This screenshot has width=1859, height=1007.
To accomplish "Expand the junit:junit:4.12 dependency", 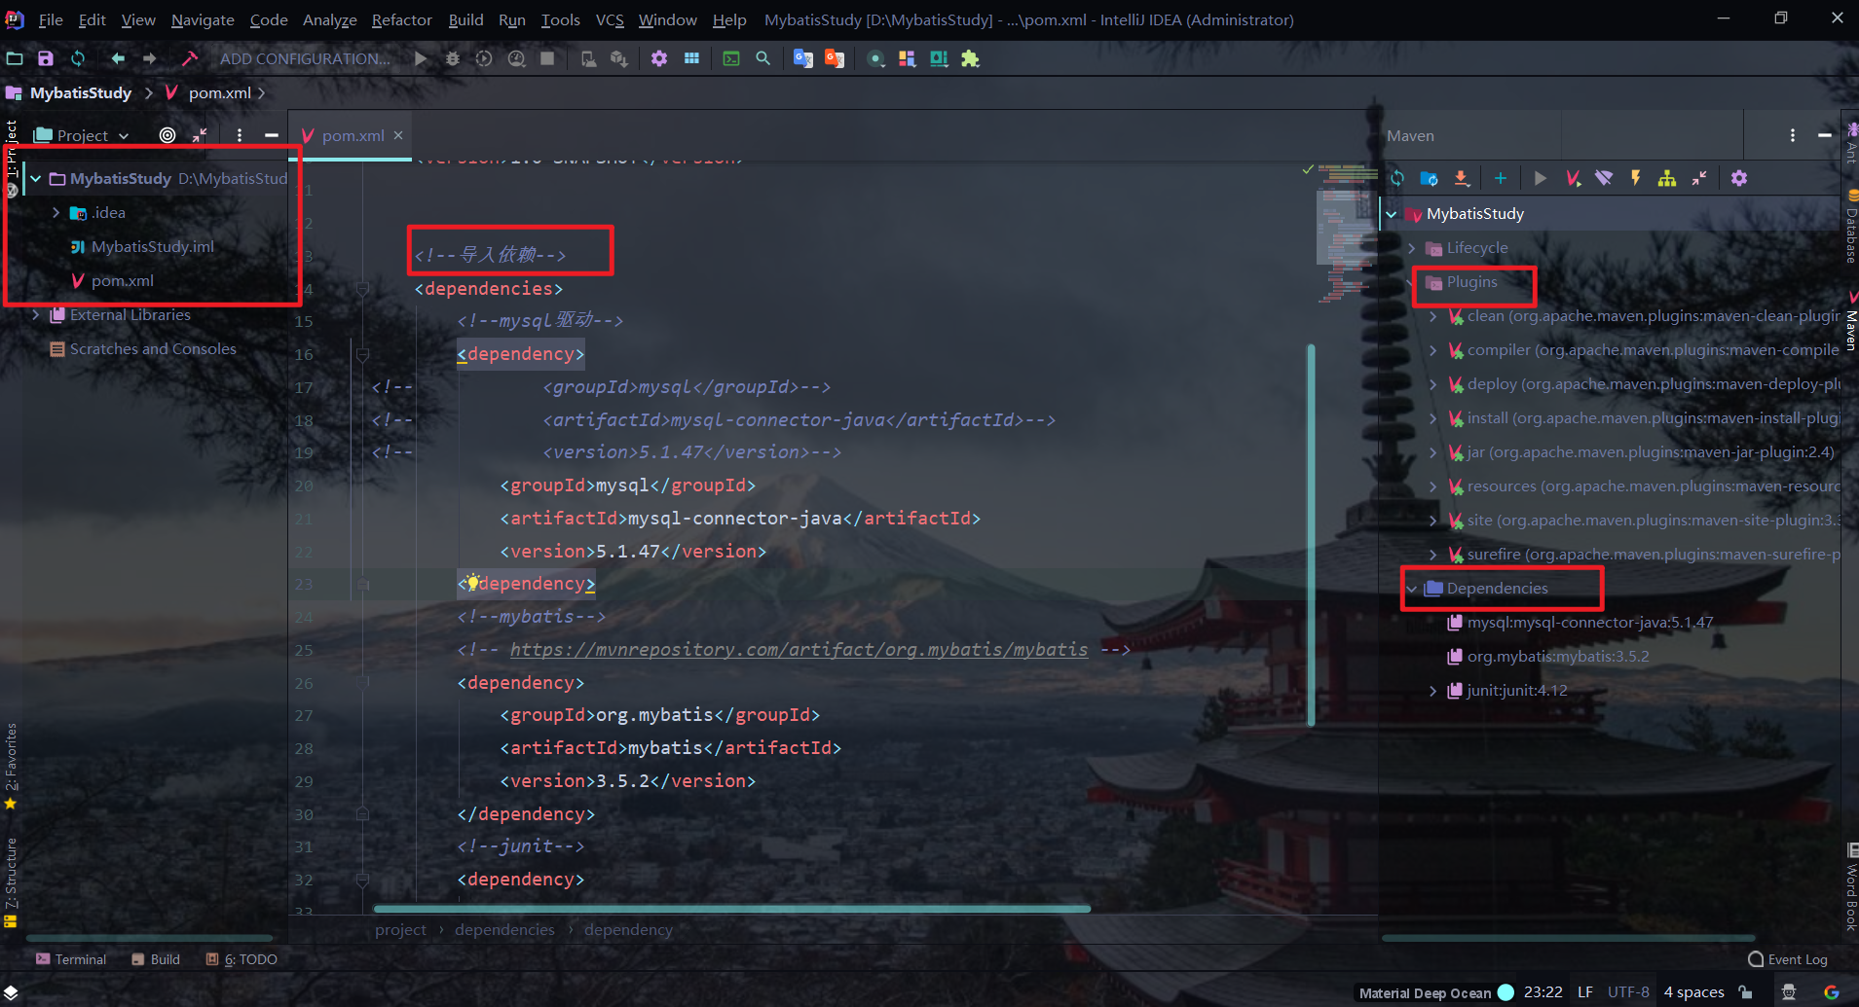I will (x=1432, y=691).
